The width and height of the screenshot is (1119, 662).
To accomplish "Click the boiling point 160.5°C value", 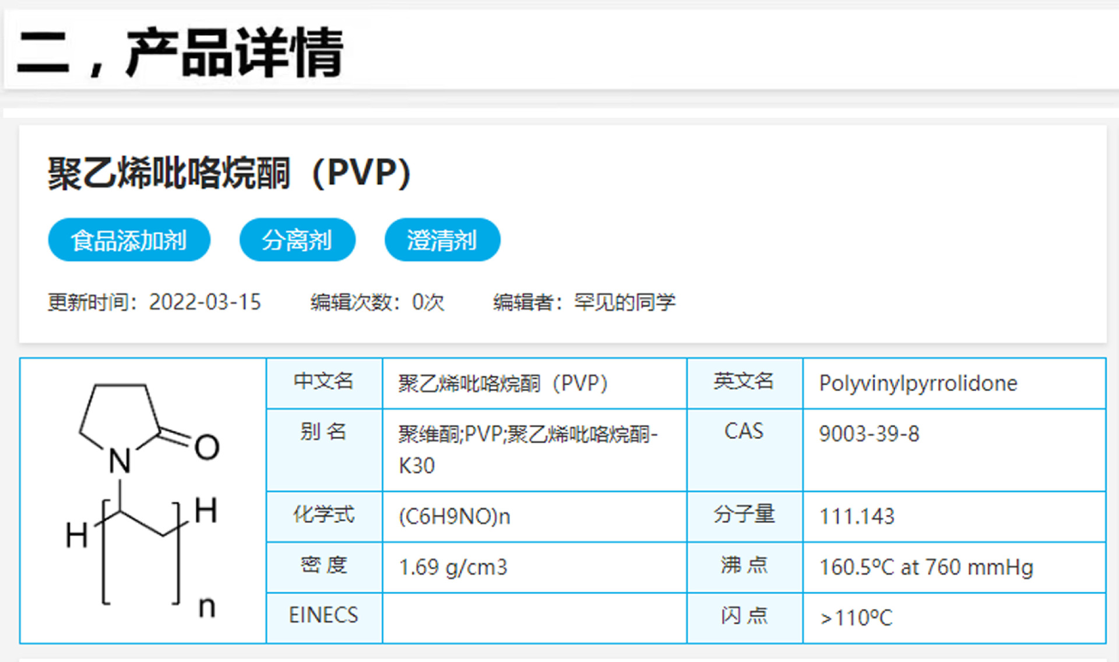I will (926, 567).
